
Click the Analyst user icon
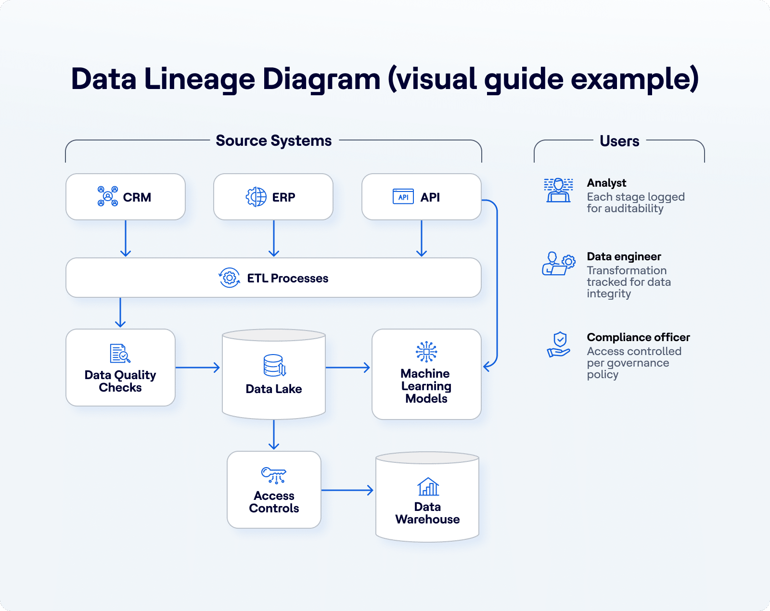pyautogui.click(x=558, y=190)
